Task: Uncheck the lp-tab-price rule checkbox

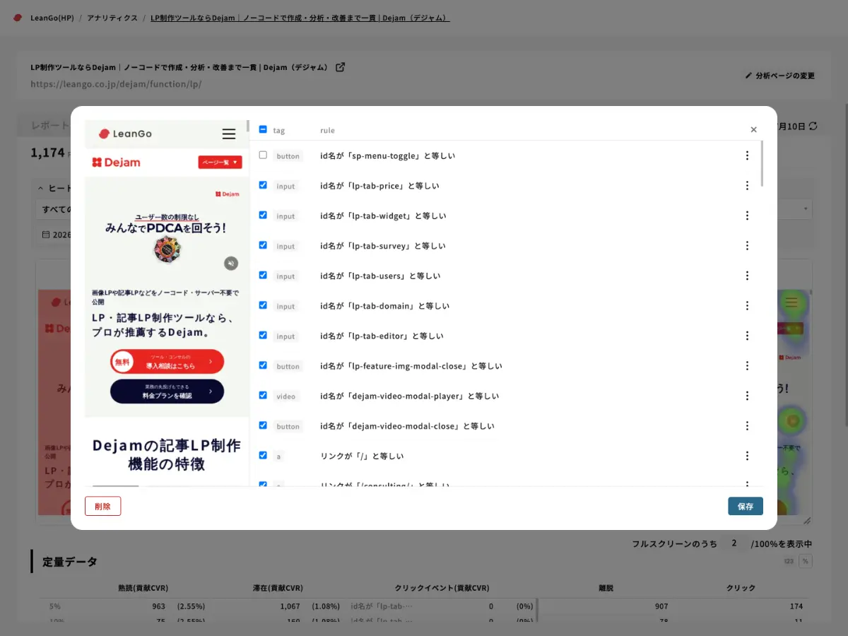Action: pos(263,185)
